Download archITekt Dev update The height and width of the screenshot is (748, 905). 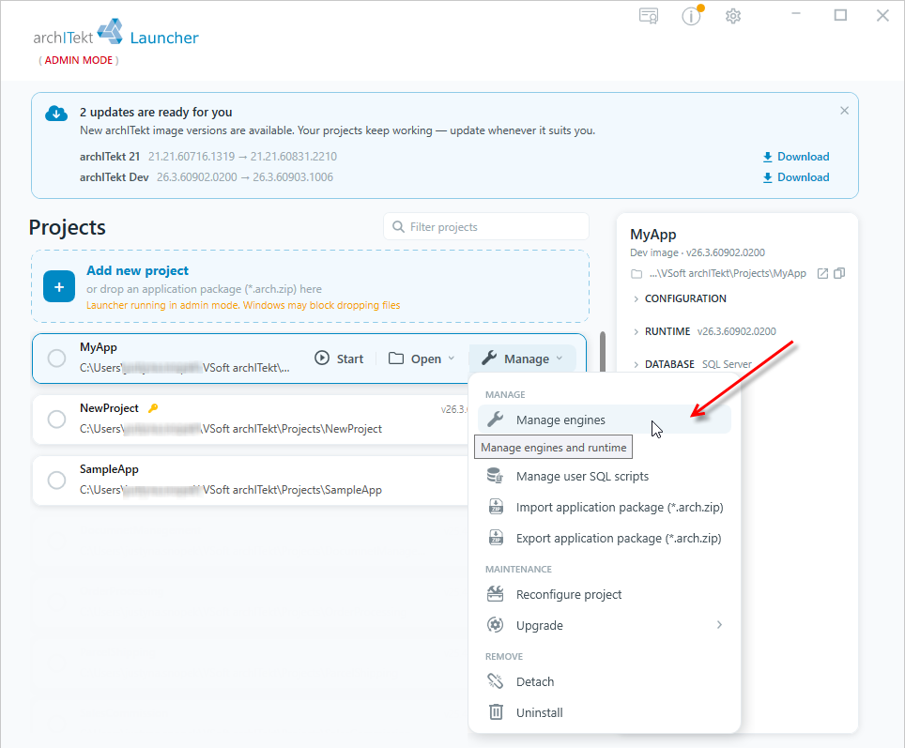pyautogui.click(x=796, y=177)
